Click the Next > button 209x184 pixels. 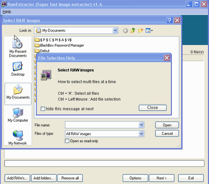(162, 178)
